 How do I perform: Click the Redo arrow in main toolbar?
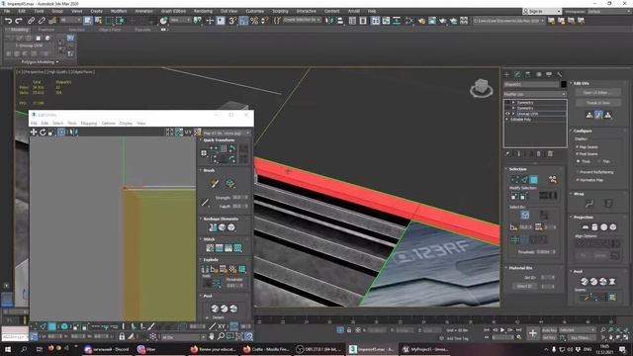click(18, 21)
